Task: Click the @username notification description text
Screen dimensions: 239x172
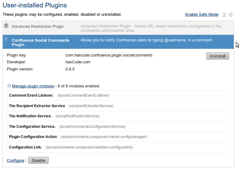Action: tap(146, 40)
